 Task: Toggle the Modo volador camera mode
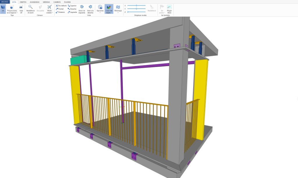point(49,9)
